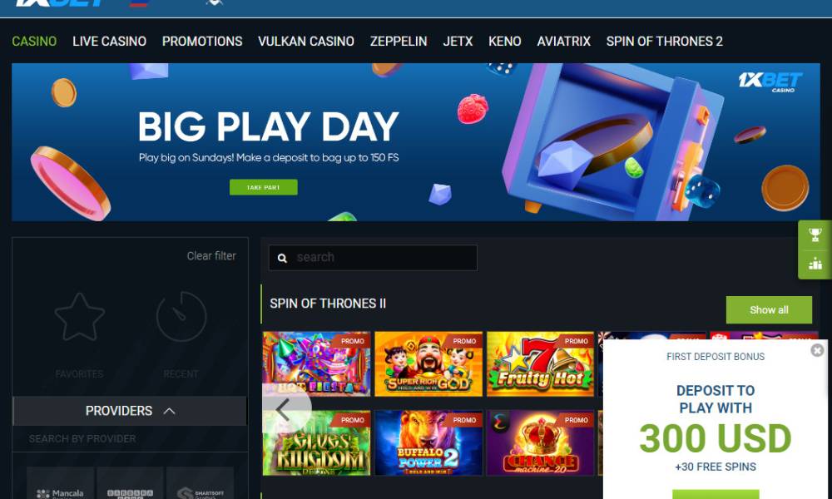Click the Search by provider field
This screenshot has height=499, width=832.
pos(130,438)
